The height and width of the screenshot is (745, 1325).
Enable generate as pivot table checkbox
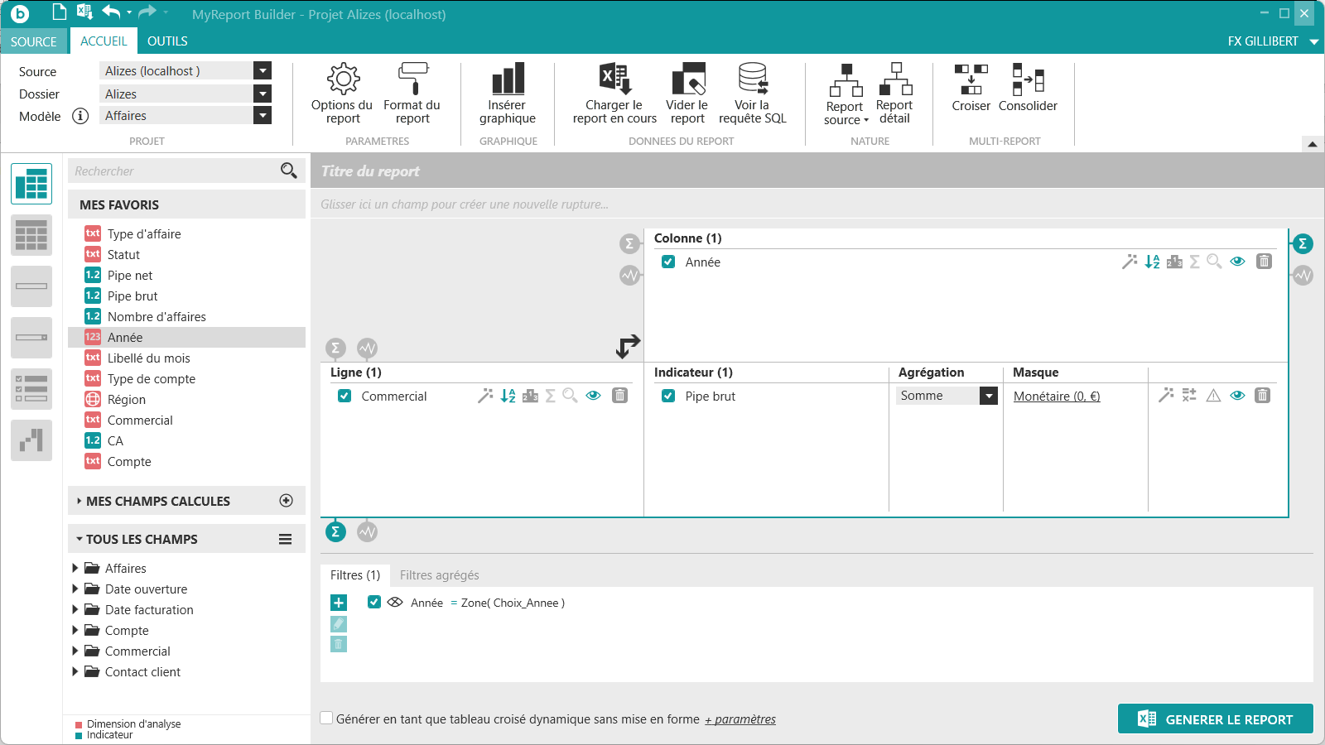(x=327, y=719)
